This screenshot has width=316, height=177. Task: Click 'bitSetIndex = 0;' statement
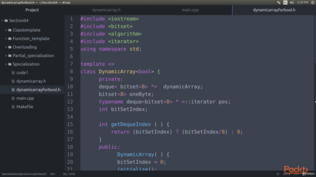(x=142, y=162)
